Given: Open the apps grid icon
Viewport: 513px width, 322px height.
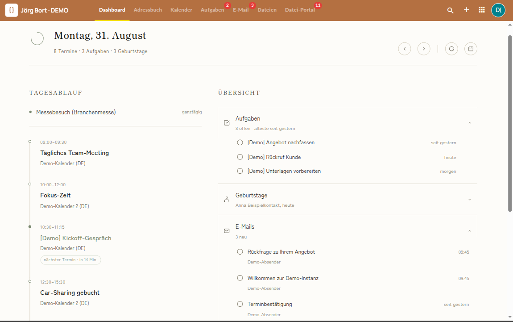Looking at the screenshot, I should [x=482, y=10].
